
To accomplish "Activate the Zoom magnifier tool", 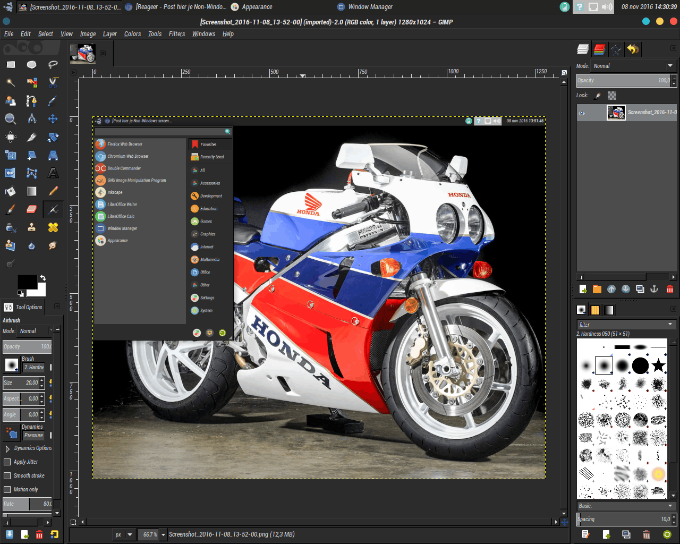I will (10, 119).
